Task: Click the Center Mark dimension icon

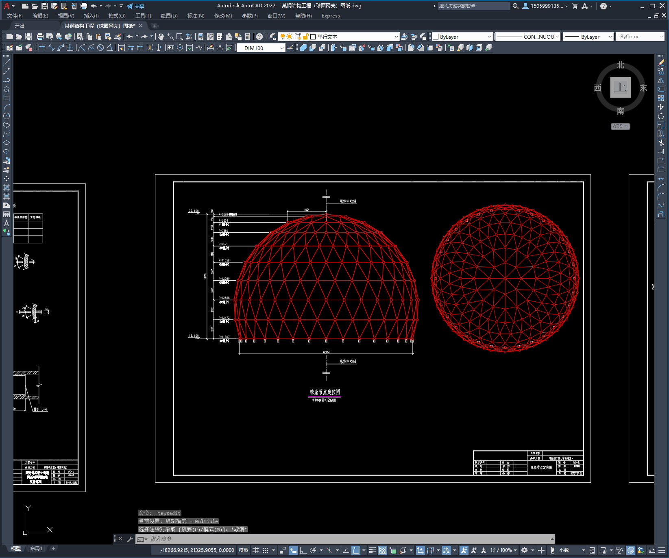Action: tap(180, 48)
